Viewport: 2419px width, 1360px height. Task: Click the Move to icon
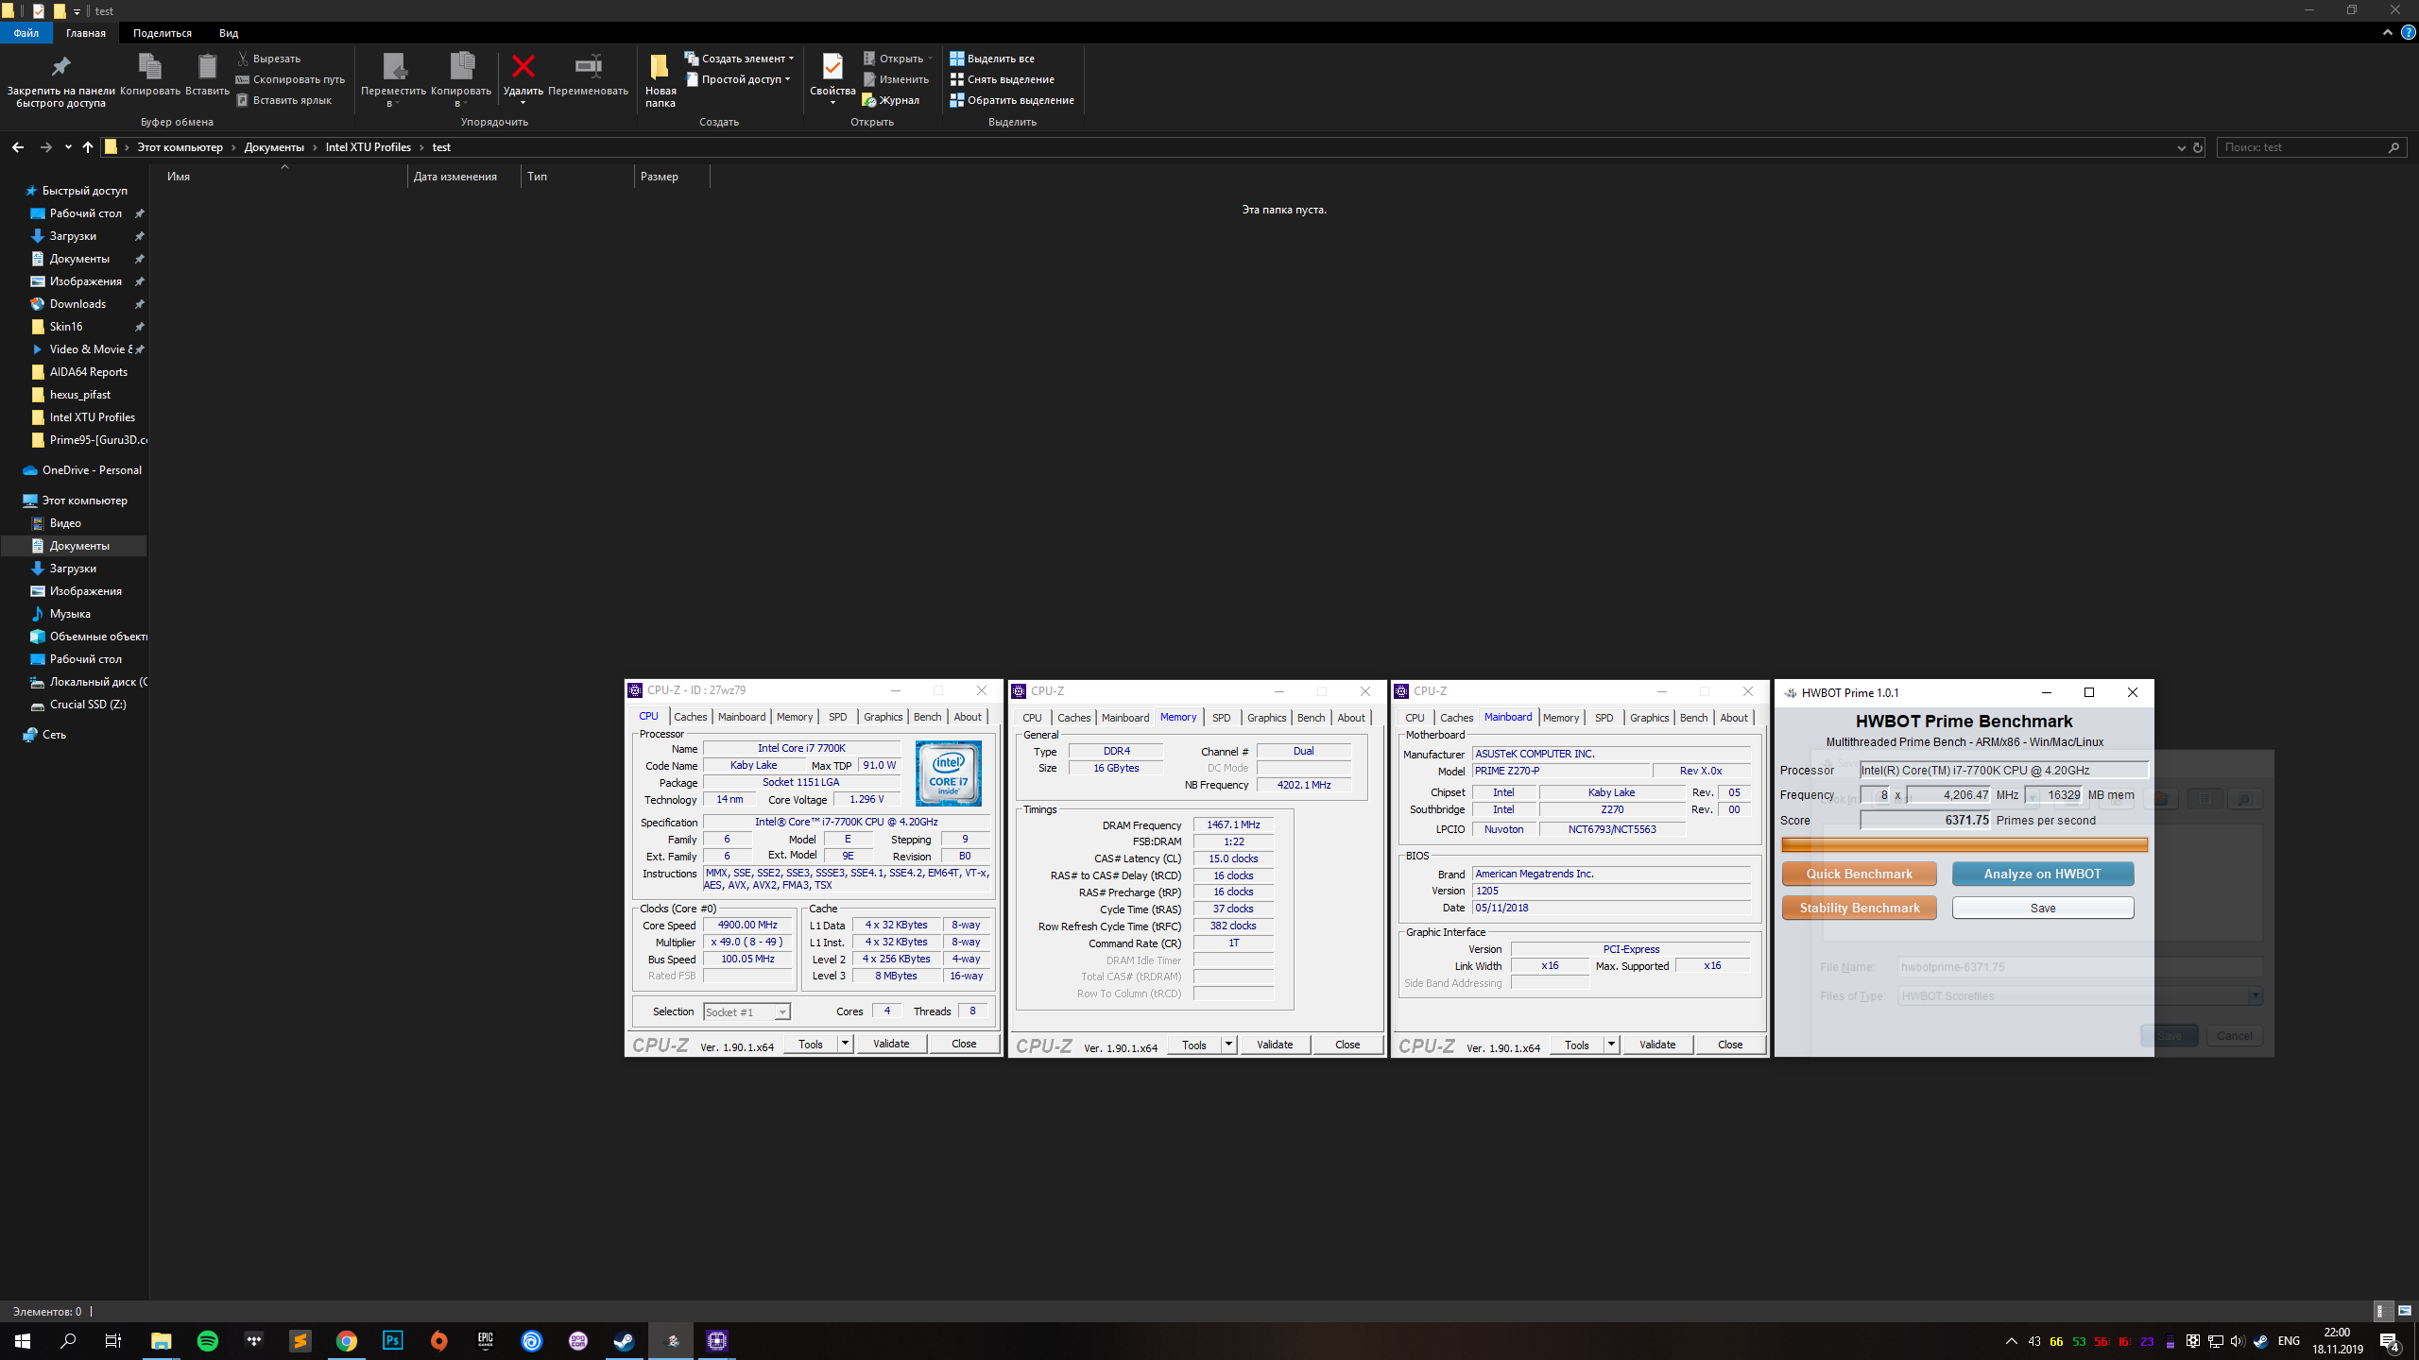(394, 66)
